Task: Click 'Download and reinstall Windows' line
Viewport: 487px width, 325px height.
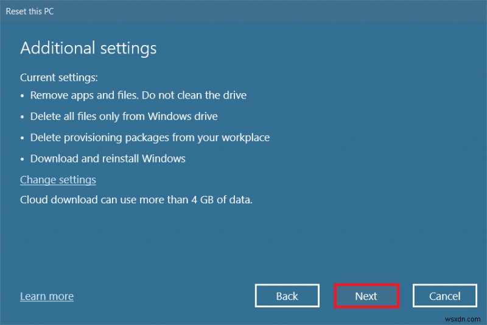Action: point(108,159)
